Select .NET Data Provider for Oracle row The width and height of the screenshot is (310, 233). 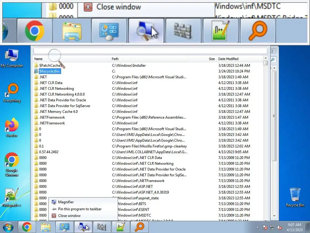(148, 100)
